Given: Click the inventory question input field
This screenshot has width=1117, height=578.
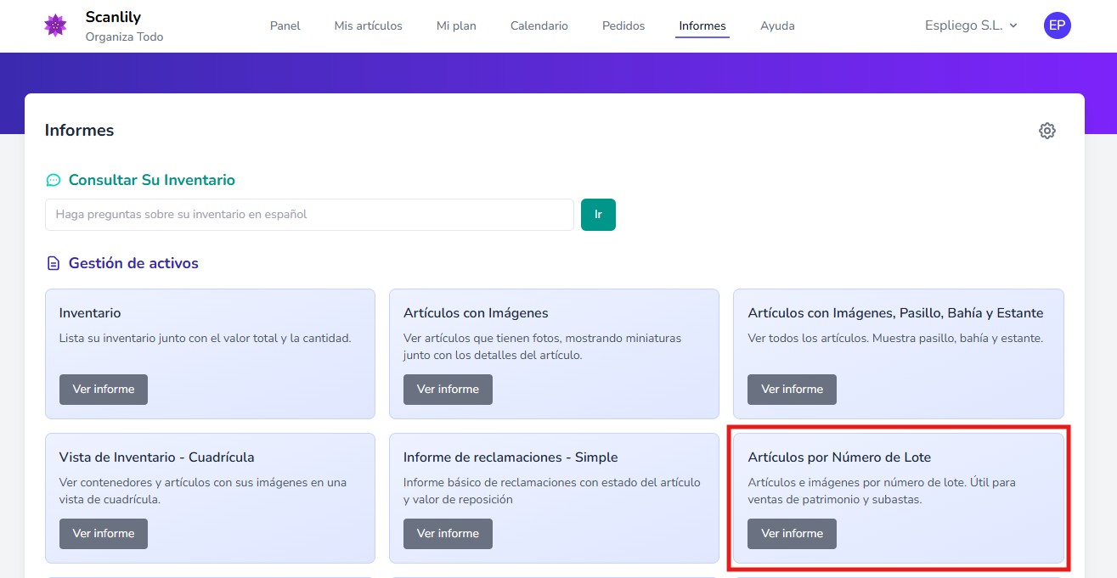Looking at the screenshot, I should pyautogui.click(x=309, y=215).
